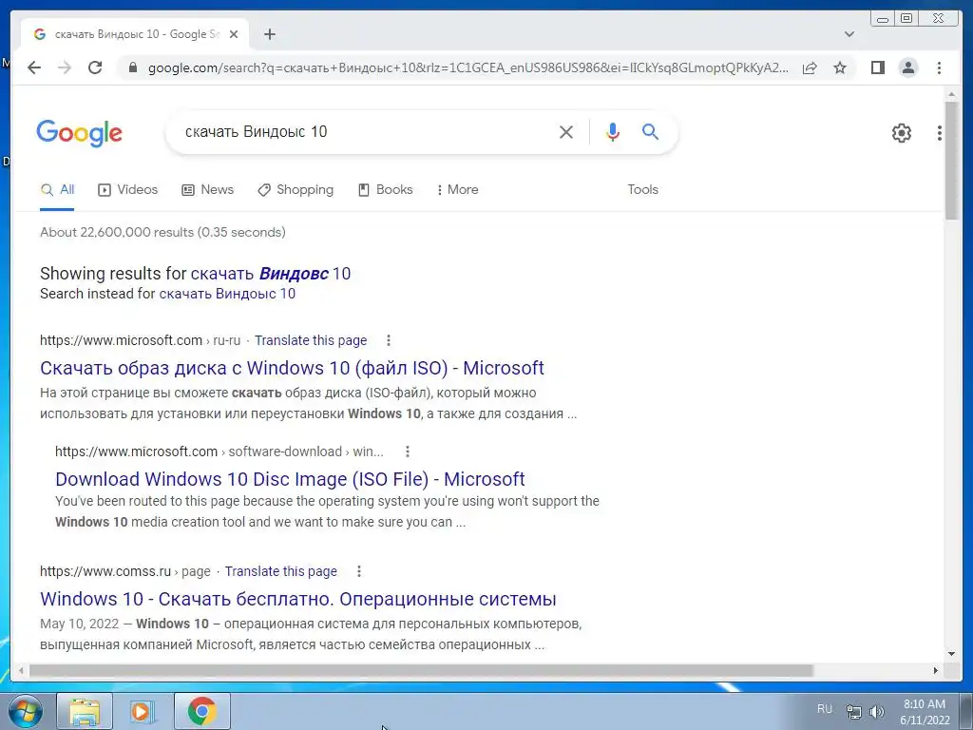Submit search with the magnifier icon

(650, 131)
